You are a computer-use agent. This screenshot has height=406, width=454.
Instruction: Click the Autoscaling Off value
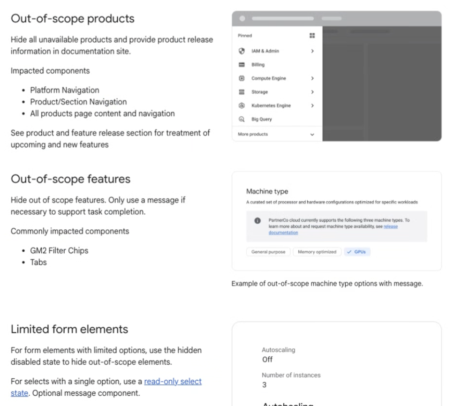(x=267, y=360)
